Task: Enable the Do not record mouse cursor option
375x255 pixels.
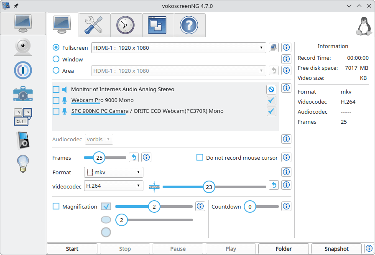Action: pos(200,157)
